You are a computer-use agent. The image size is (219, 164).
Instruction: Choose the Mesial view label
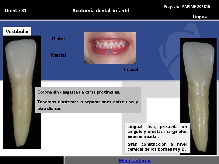click(x=58, y=55)
